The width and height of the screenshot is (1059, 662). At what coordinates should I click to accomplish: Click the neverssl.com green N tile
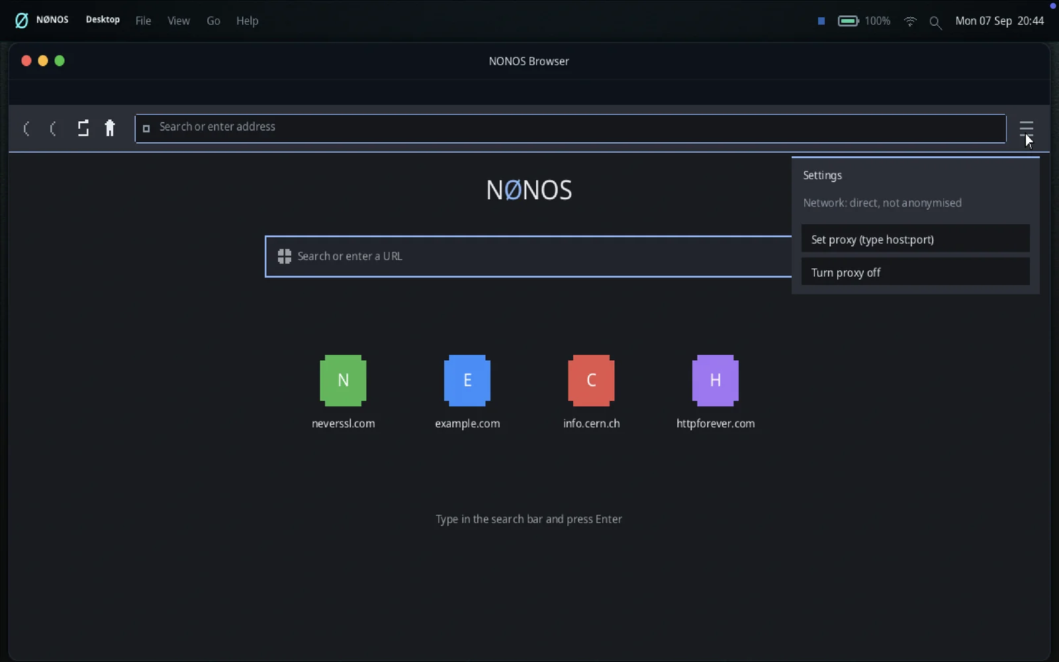pos(343,381)
